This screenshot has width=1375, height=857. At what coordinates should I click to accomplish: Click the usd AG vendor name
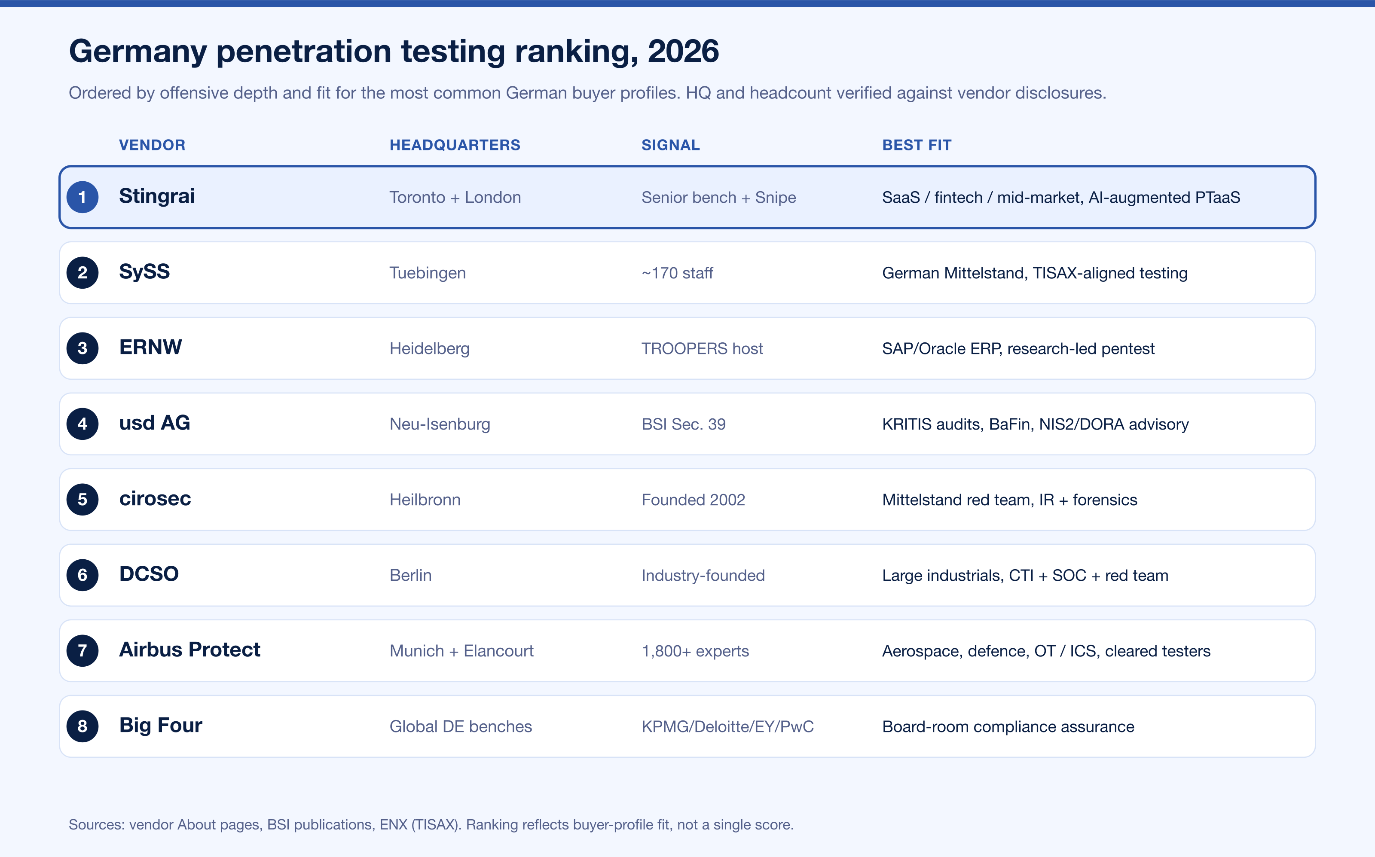(154, 423)
